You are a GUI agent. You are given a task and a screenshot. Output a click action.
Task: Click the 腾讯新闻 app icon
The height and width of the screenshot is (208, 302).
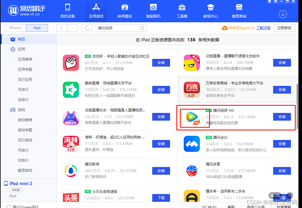point(71,171)
